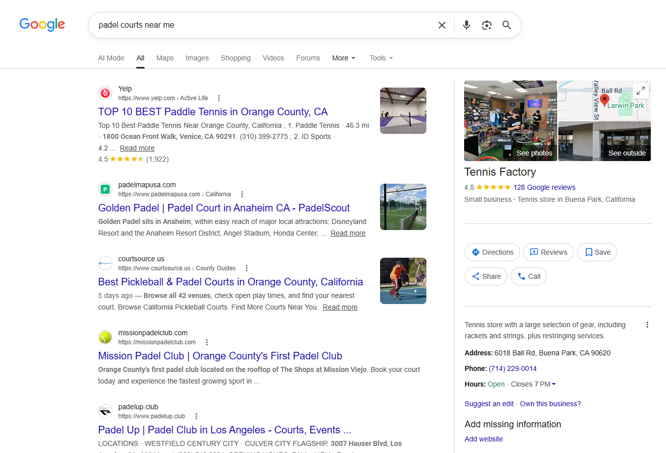Switch to Videos tab
Image resolution: width=666 pixels, height=453 pixels.
tap(273, 58)
